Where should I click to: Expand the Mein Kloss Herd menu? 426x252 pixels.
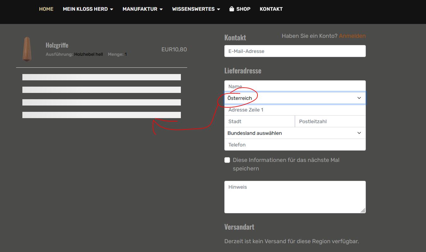pyautogui.click(x=88, y=9)
